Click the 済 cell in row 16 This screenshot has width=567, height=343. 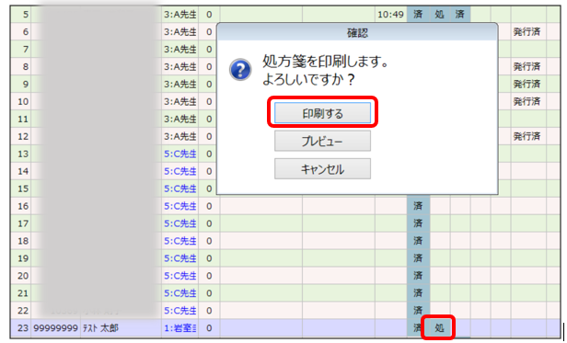click(419, 206)
